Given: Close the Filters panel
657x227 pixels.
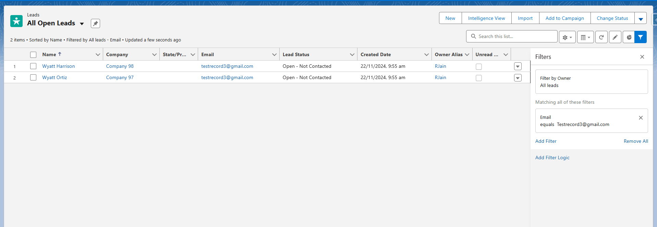Looking at the screenshot, I should coord(642,57).
